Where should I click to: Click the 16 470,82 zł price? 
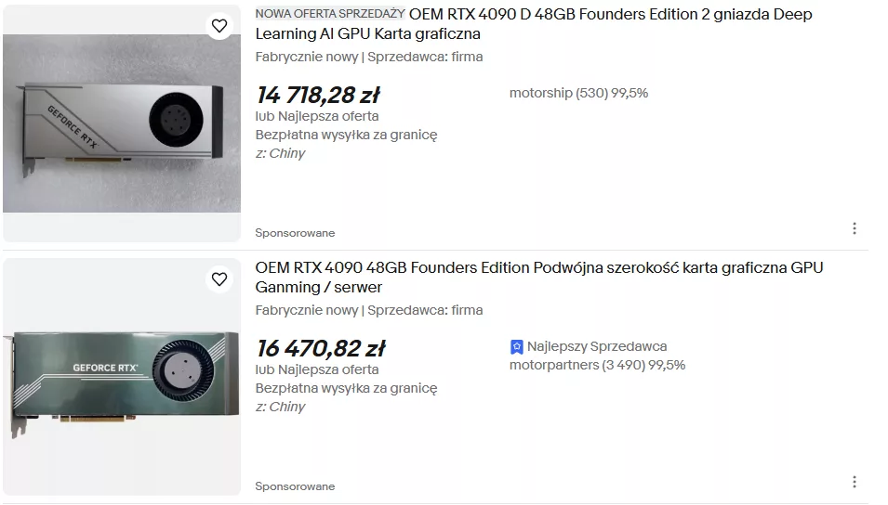click(x=320, y=349)
